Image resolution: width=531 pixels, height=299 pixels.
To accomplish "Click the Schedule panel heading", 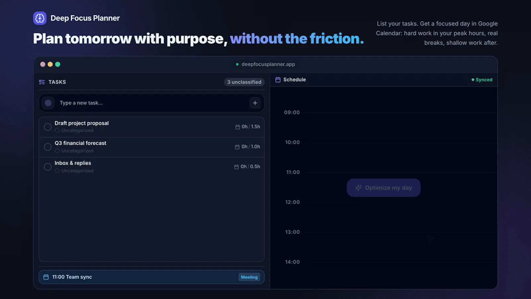I will (x=295, y=80).
